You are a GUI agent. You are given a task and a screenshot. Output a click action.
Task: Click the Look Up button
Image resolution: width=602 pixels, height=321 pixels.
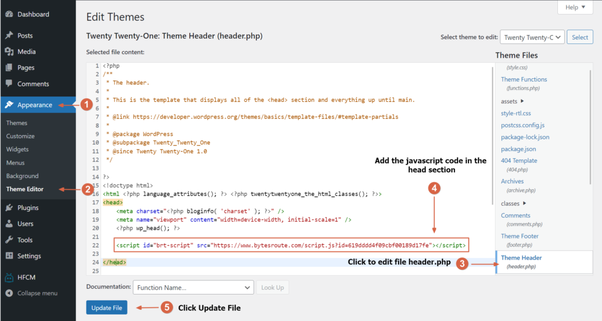273,287
